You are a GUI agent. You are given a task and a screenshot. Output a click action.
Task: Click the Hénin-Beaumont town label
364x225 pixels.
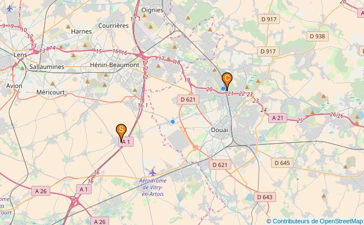(114, 65)
